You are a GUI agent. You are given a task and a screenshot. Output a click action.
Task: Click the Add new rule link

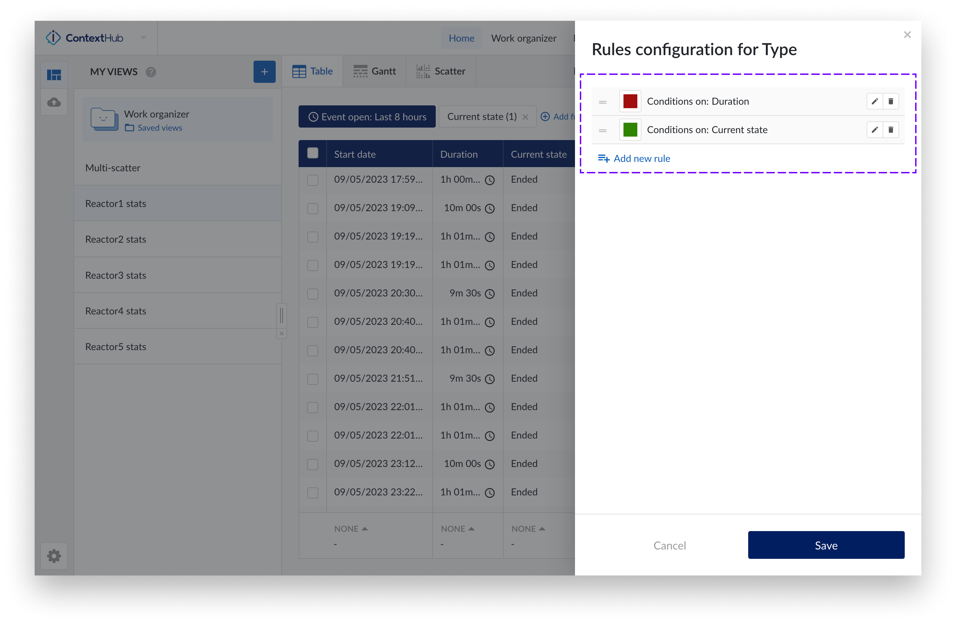[634, 158]
